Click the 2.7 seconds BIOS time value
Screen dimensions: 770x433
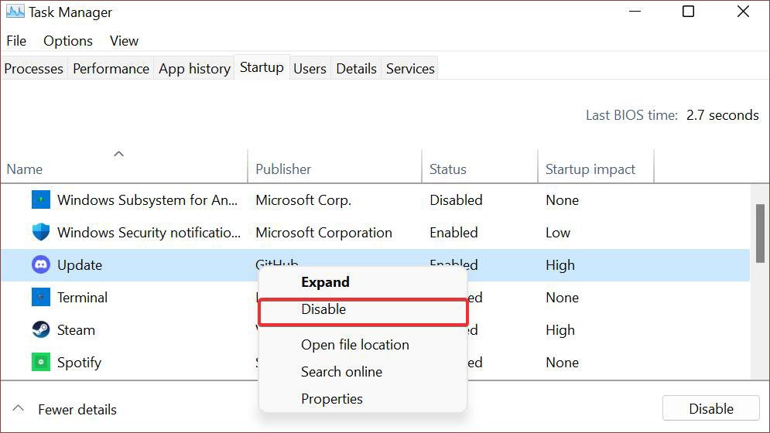pyautogui.click(x=722, y=115)
